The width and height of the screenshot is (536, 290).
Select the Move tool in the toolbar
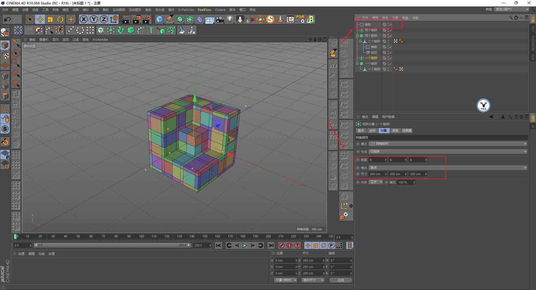click(40, 19)
